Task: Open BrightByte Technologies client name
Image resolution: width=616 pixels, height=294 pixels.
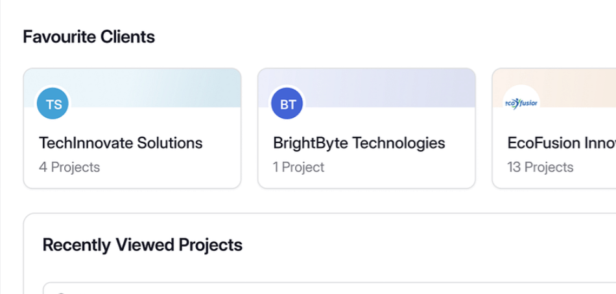Action: pyautogui.click(x=359, y=142)
